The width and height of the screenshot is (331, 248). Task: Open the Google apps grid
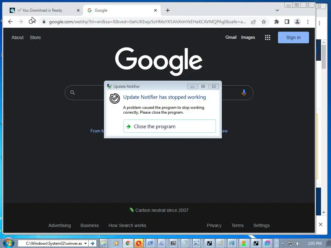tap(267, 37)
